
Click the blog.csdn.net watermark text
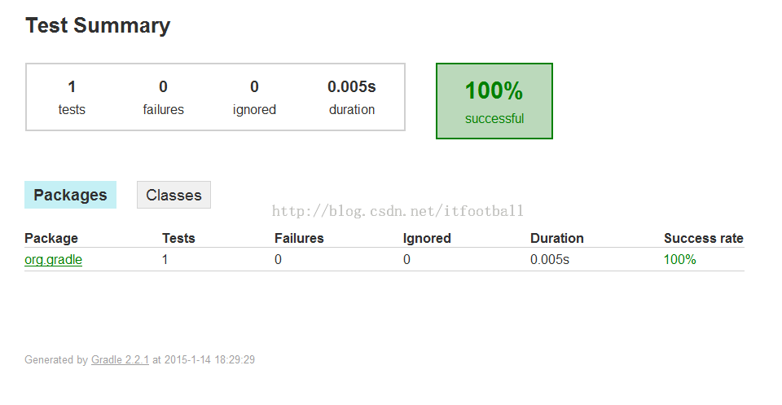pyautogui.click(x=398, y=211)
